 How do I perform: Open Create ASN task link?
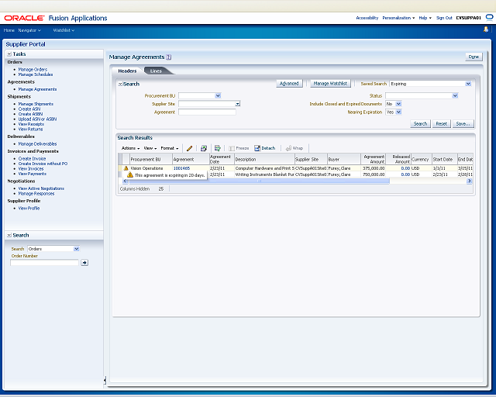[x=29, y=109]
